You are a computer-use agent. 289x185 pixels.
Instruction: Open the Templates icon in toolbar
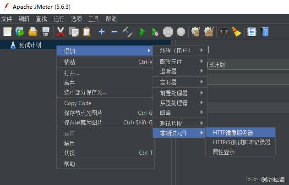20,32
